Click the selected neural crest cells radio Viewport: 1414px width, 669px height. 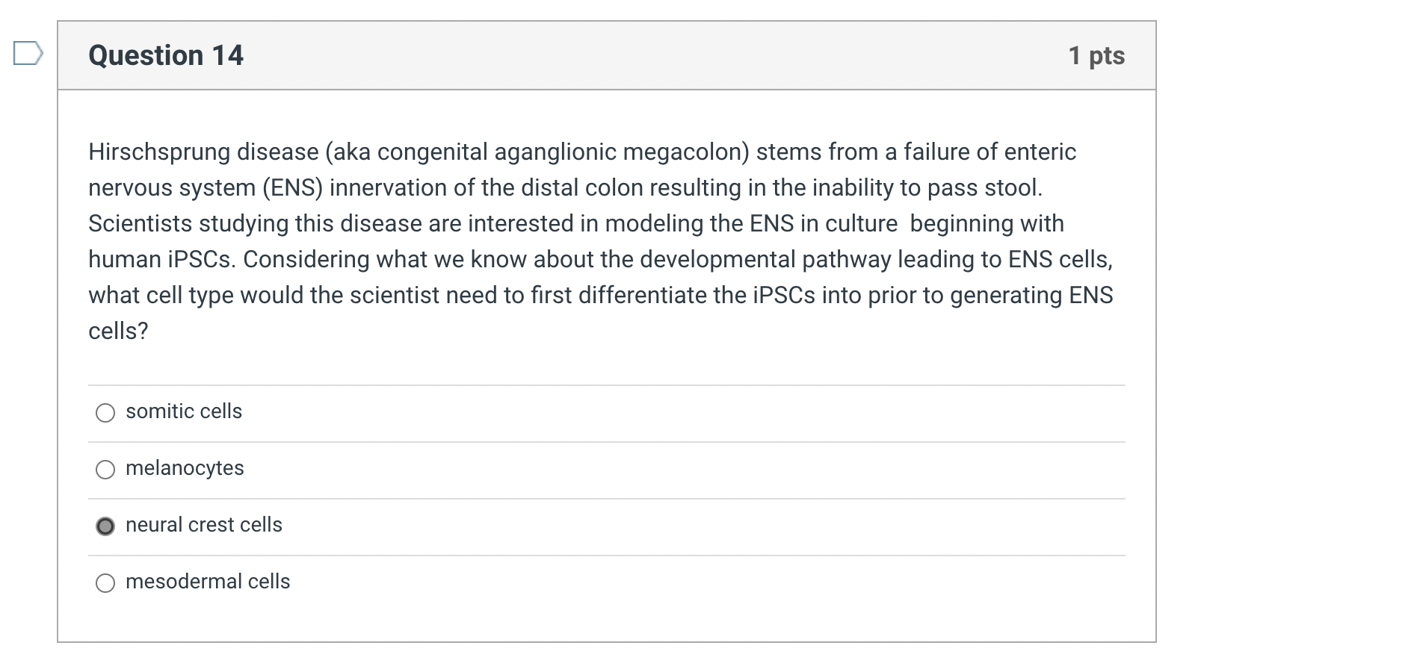(105, 526)
